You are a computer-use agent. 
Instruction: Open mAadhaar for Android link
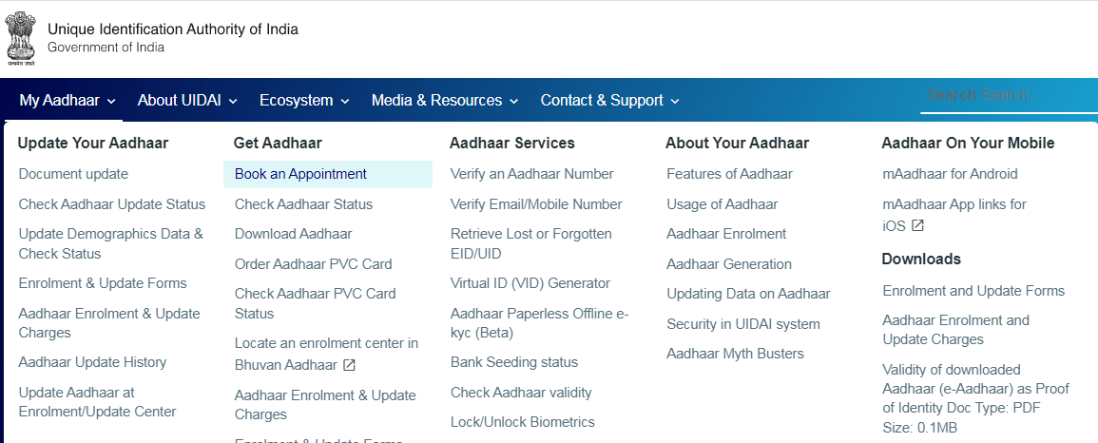click(951, 174)
